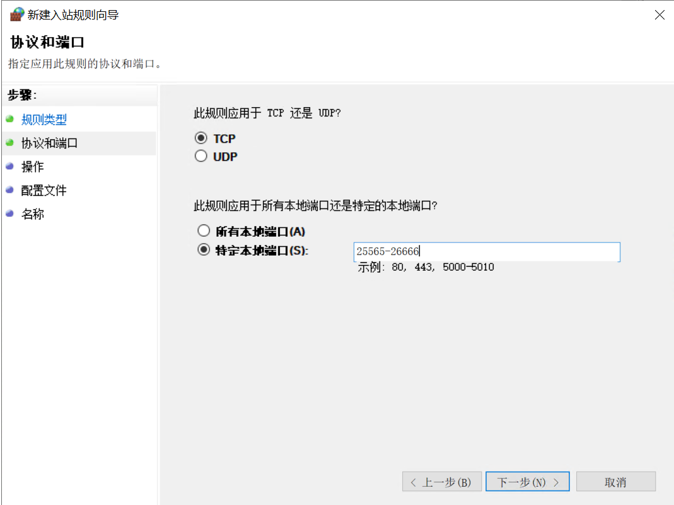Click question 此规则应用于所有本地端口还是特定的本地端口?
This screenshot has height=505, width=674.
[315, 206]
